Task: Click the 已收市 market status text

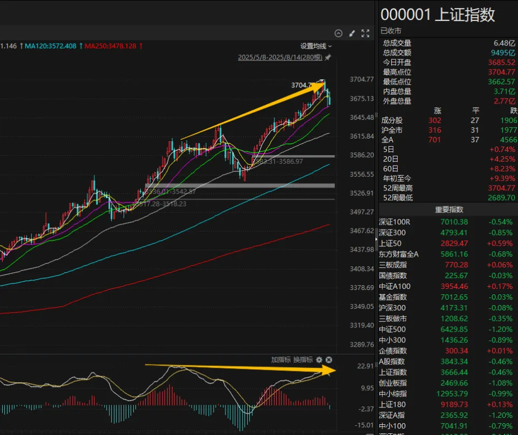Action: point(391,31)
